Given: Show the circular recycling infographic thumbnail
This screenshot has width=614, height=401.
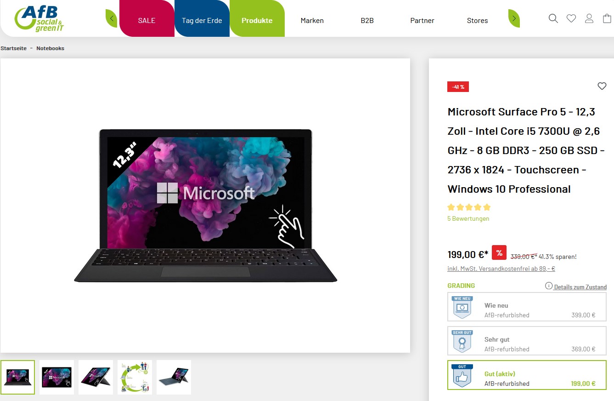Looking at the screenshot, I should pyautogui.click(x=135, y=377).
